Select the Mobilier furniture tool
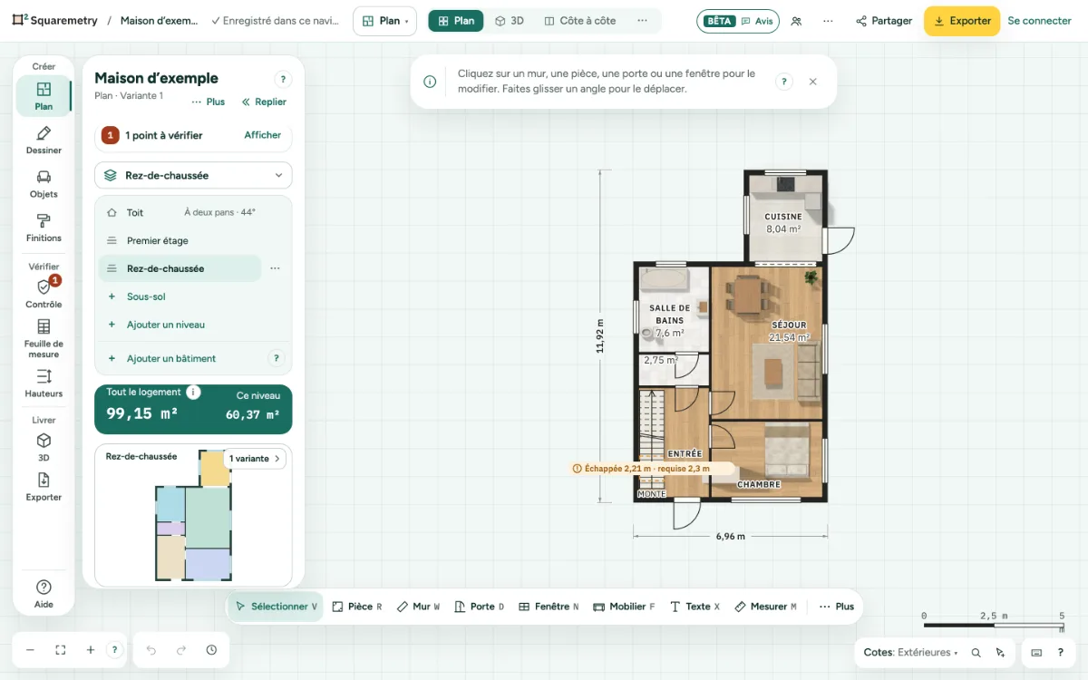Viewport: 1088px width, 680px height. point(625,607)
